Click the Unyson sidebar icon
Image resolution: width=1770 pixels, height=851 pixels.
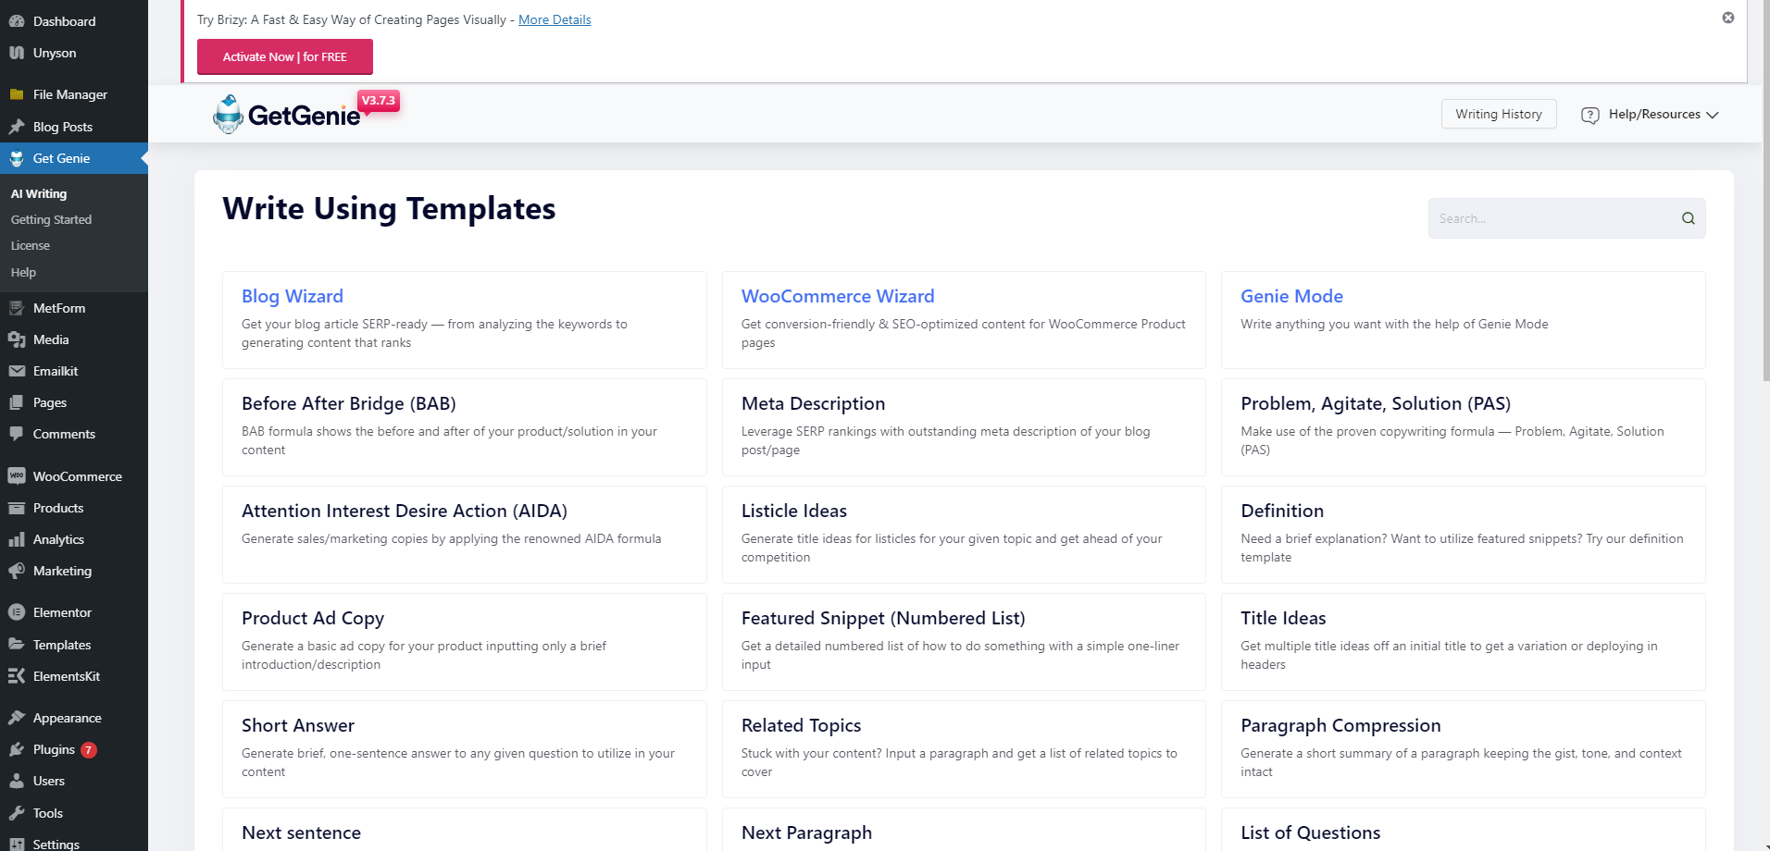[x=17, y=53]
